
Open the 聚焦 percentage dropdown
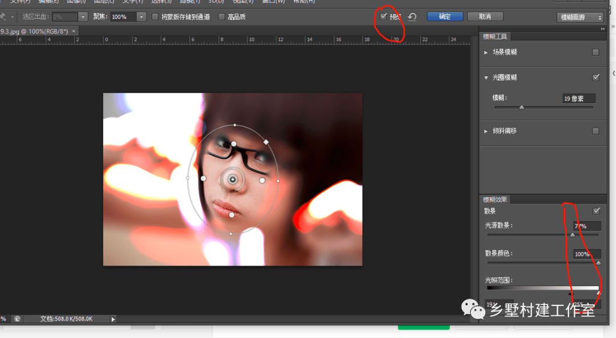(141, 17)
